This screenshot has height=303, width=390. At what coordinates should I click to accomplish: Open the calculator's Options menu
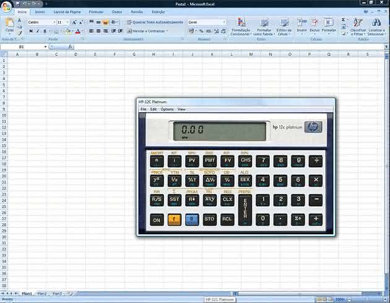click(167, 109)
